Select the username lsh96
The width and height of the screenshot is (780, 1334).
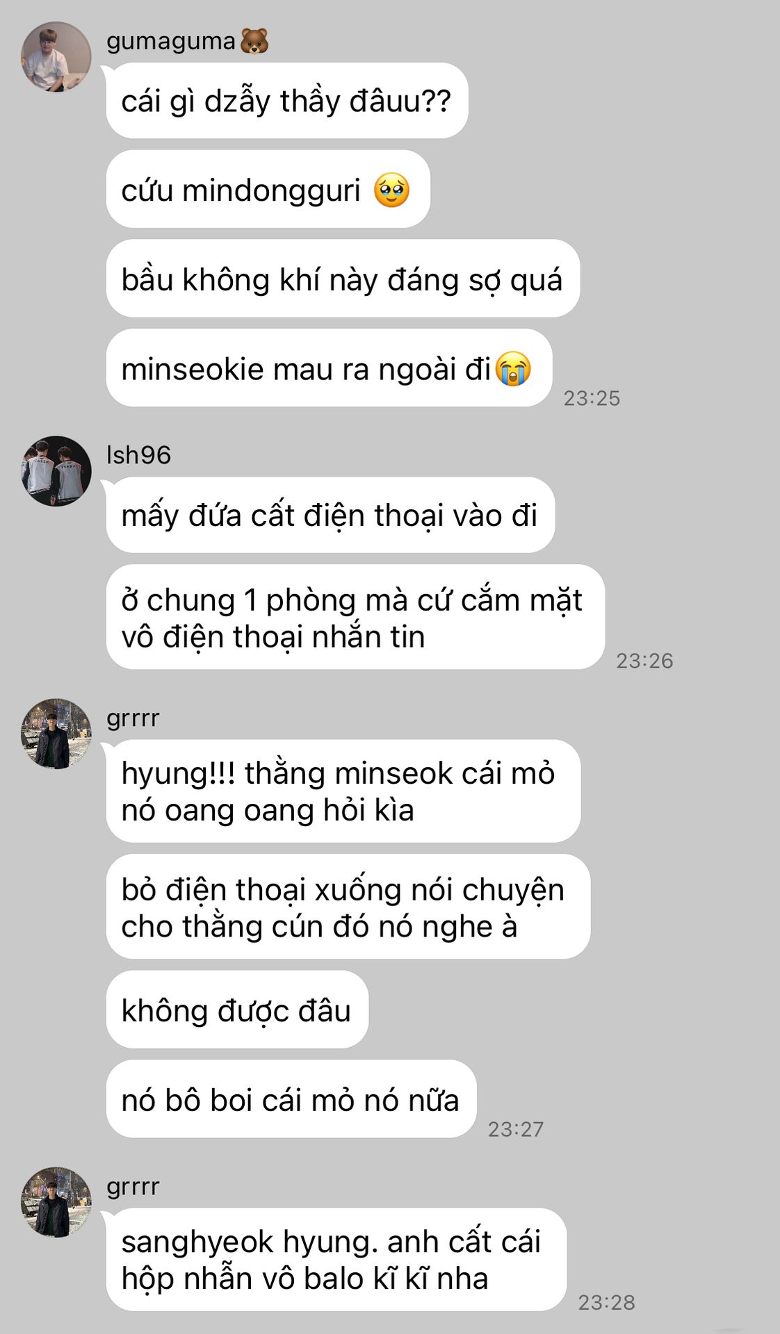pos(138,455)
